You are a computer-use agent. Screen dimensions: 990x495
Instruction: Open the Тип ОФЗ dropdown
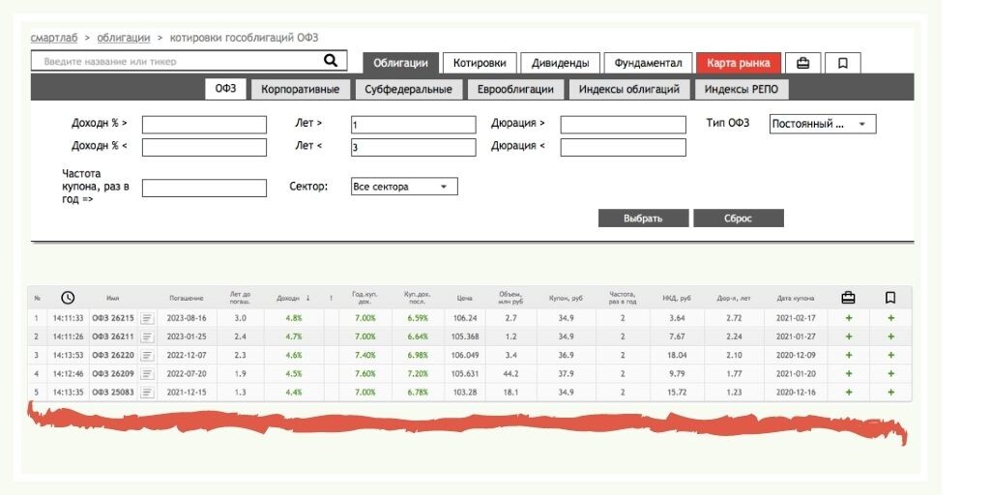tap(823, 124)
